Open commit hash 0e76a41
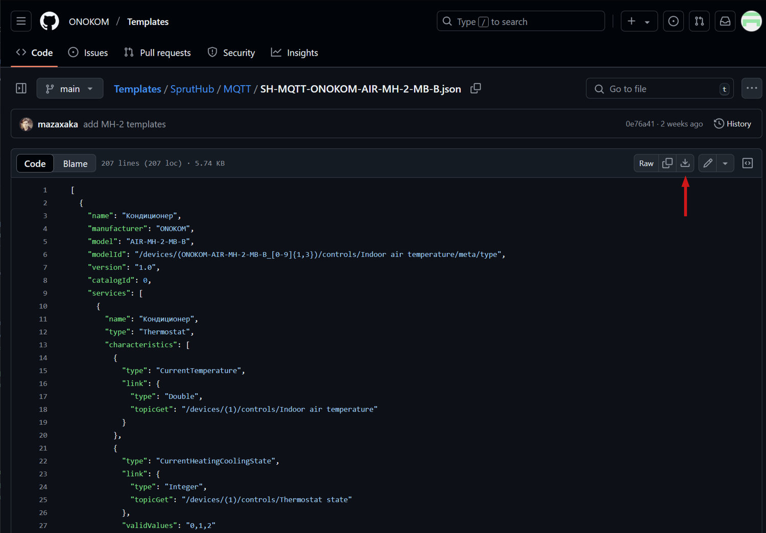 [640, 124]
